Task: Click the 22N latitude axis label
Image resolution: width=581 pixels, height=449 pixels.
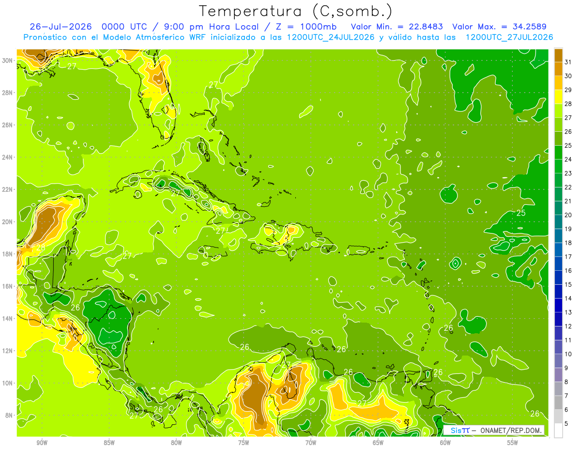Action: (x=8, y=189)
